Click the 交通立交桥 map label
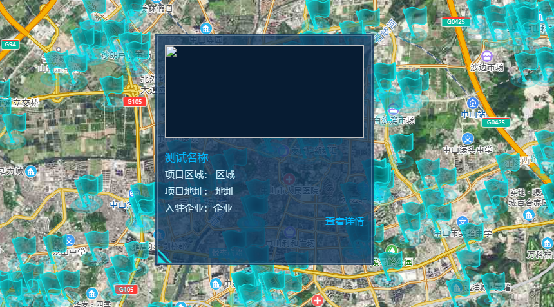 [x=19, y=103]
